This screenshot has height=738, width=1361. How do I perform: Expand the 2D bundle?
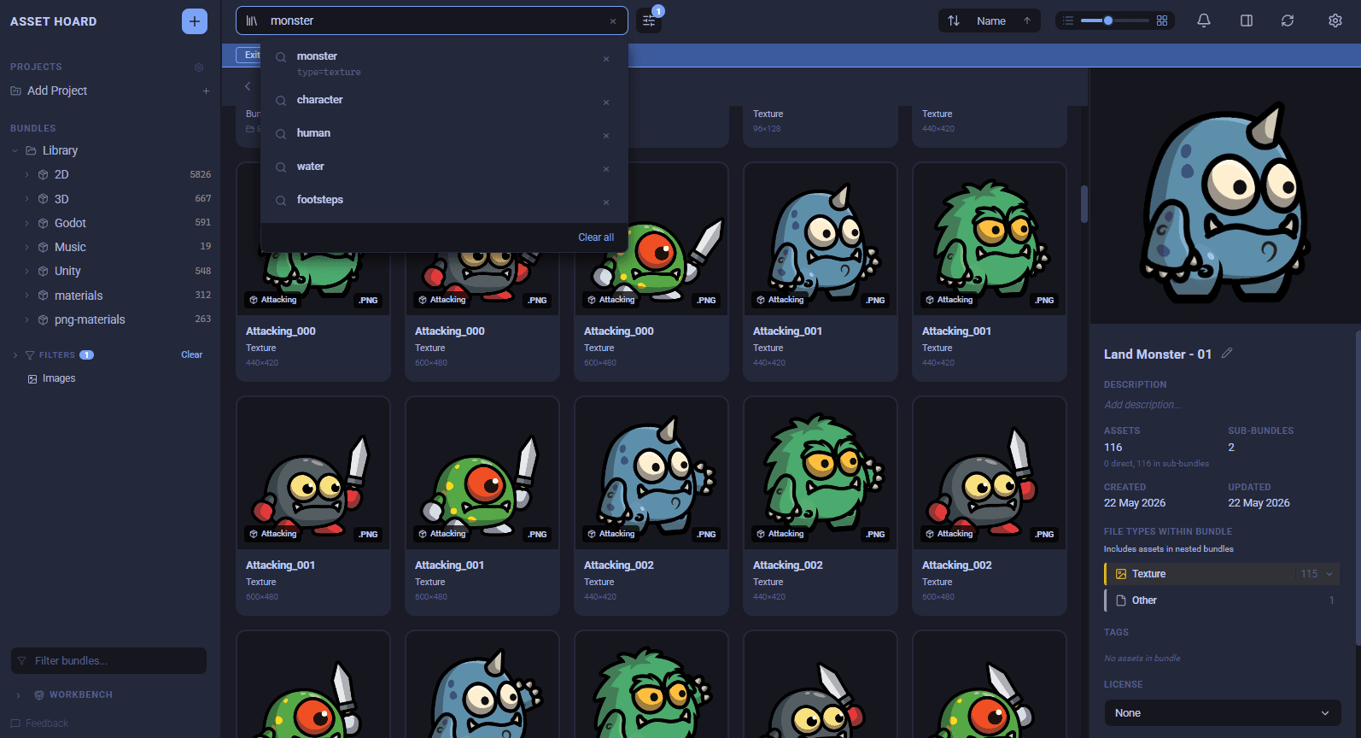coord(26,174)
